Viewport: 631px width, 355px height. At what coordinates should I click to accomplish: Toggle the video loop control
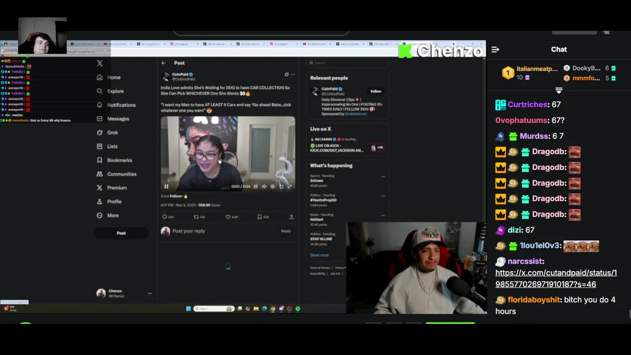281,186
